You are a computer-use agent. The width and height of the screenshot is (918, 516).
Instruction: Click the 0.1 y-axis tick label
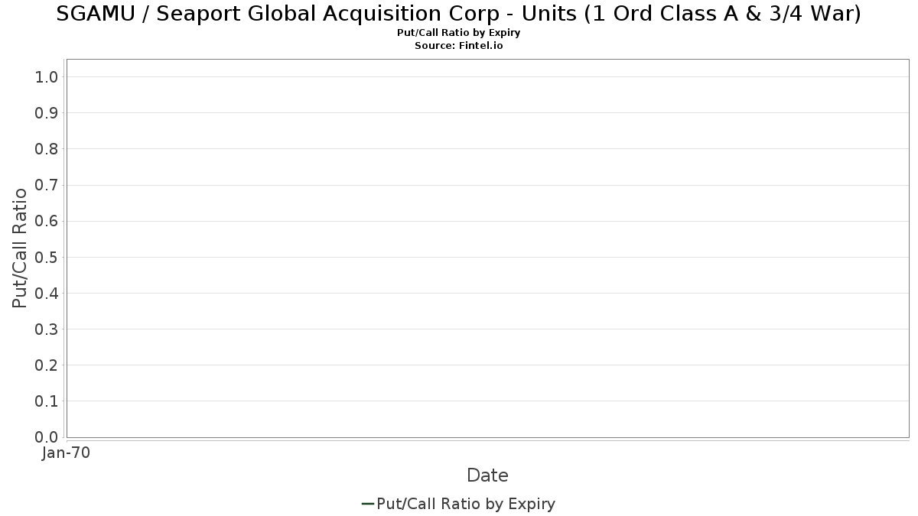pos(47,401)
